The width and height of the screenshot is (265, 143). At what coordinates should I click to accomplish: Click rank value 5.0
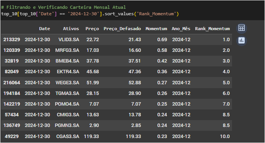click(226, 83)
